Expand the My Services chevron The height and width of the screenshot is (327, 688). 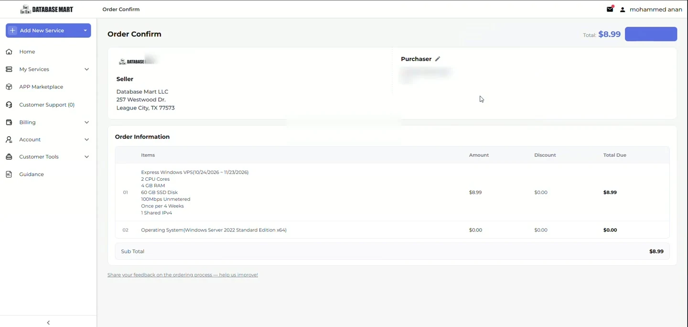tap(86, 69)
